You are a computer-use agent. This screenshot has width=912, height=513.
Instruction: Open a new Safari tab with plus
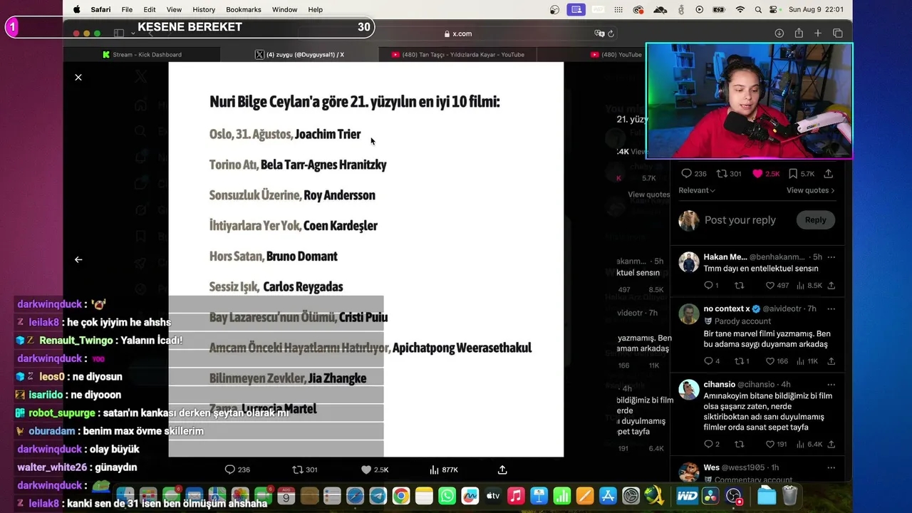pyautogui.click(x=818, y=33)
